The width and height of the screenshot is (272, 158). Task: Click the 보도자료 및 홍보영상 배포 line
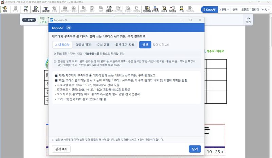tap(97, 94)
